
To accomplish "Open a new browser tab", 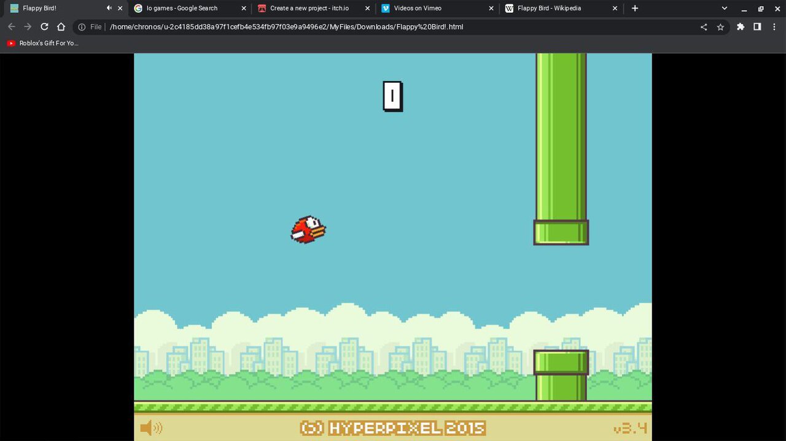I will (635, 9).
